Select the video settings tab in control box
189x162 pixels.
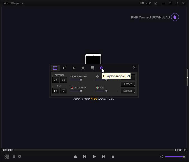point(55,68)
